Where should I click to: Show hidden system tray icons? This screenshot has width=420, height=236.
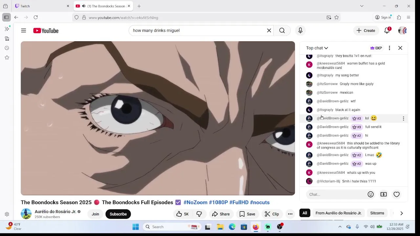pyautogui.click(x=340, y=227)
